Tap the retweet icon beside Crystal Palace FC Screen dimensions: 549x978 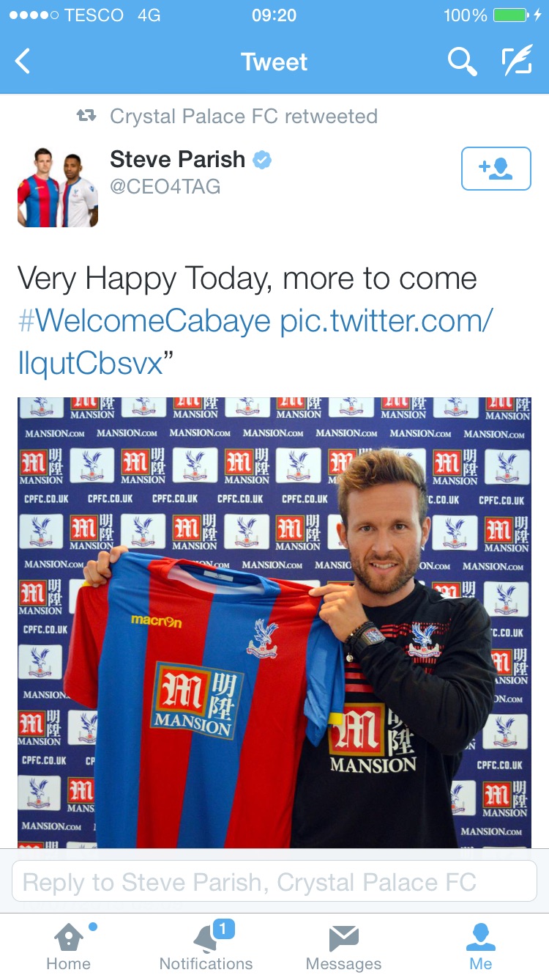click(86, 116)
